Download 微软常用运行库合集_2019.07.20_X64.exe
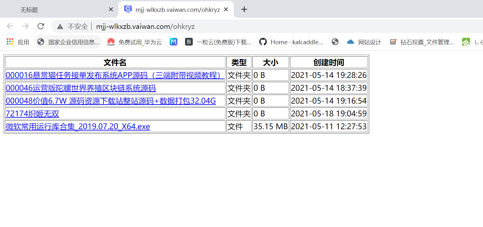The height and width of the screenshot is (227, 483). (77, 126)
